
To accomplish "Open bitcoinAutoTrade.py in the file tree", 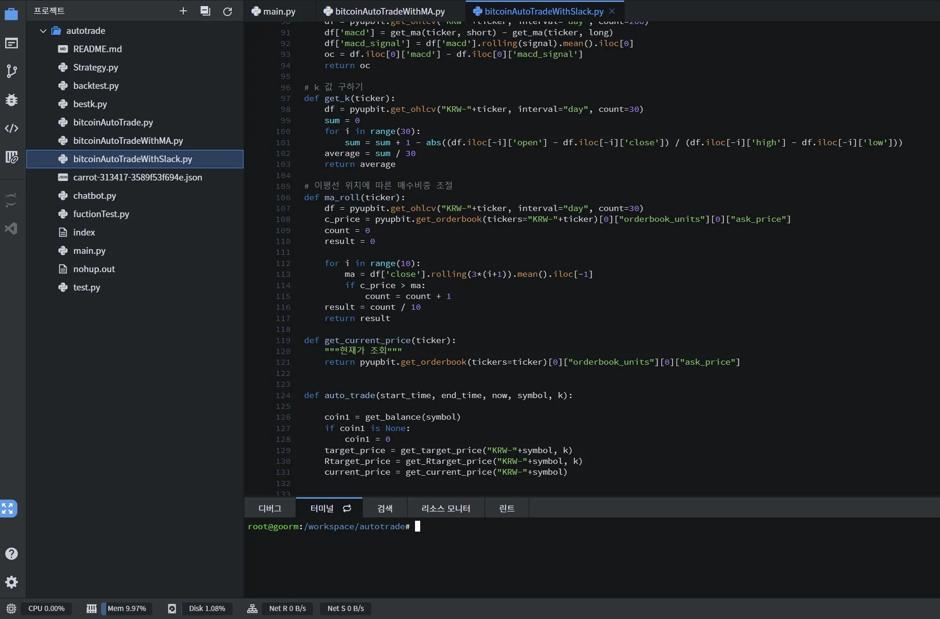I will (x=135, y=122).
